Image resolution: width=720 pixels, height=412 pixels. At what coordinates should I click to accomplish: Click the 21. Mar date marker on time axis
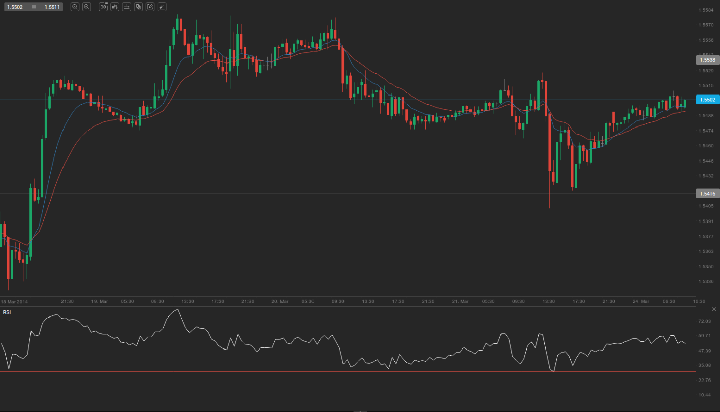(x=460, y=301)
